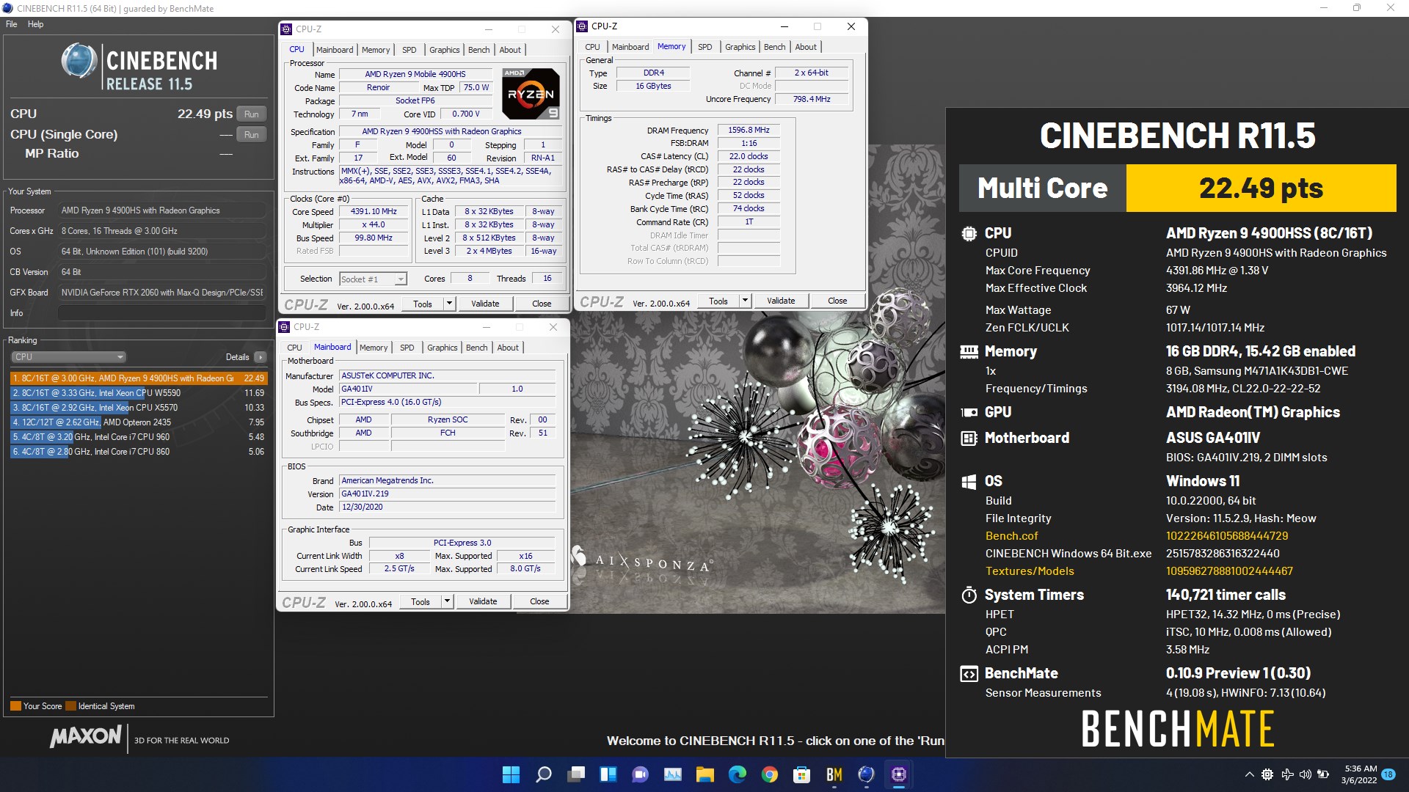Click the Bench.cof hash link
Image resolution: width=1409 pixels, height=792 pixels.
click(x=1227, y=536)
